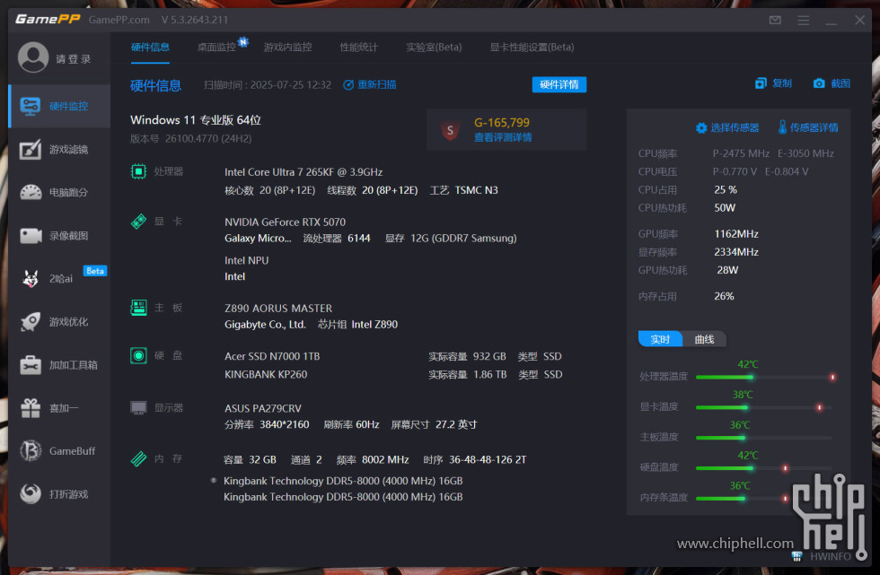Select 曲线 curve view toggle
Screen dimensions: 880x575
704,339
